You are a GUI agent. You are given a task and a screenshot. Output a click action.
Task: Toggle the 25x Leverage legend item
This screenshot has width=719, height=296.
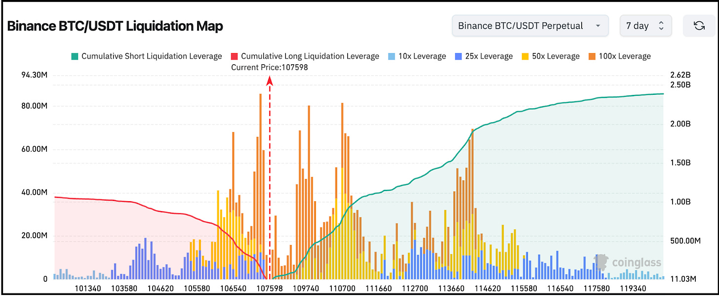pyautogui.click(x=483, y=56)
